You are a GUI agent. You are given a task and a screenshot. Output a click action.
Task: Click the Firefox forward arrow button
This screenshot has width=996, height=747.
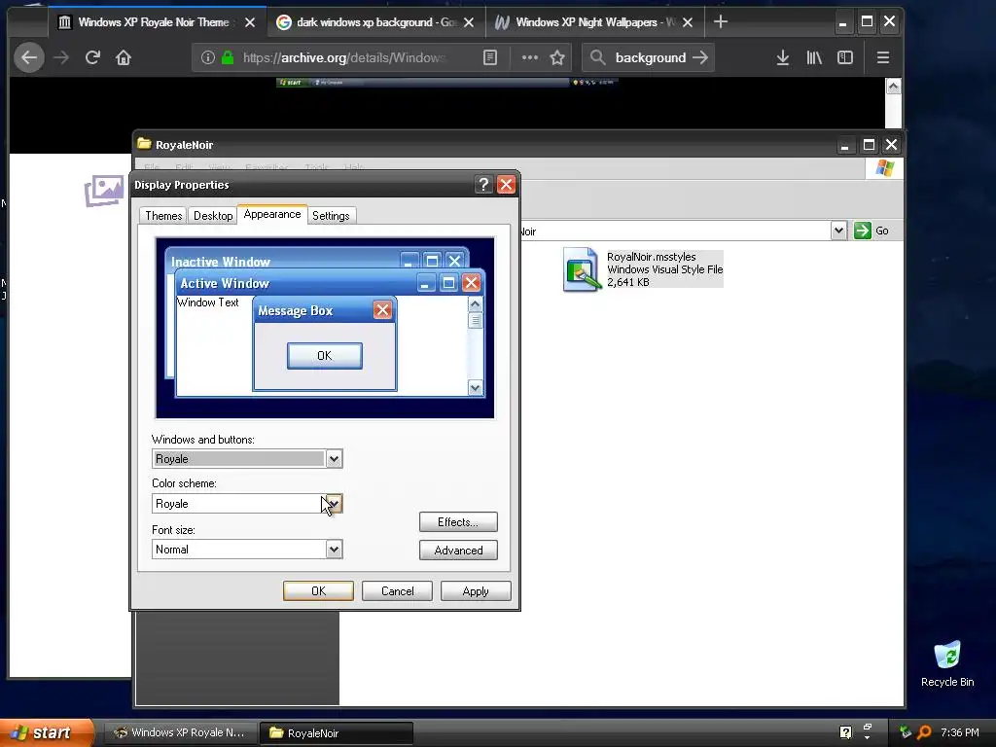(x=61, y=57)
